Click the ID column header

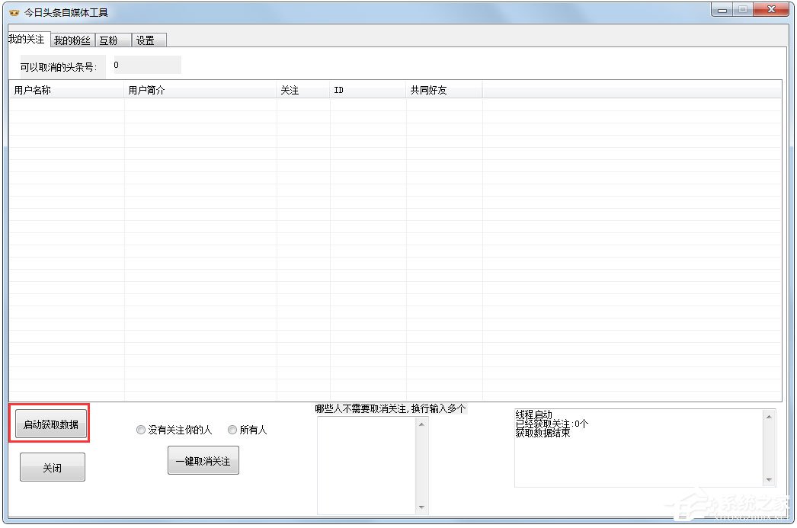point(367,91)
